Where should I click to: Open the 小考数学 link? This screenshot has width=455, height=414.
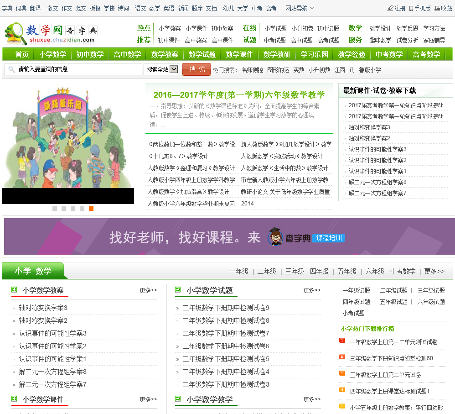403,271
